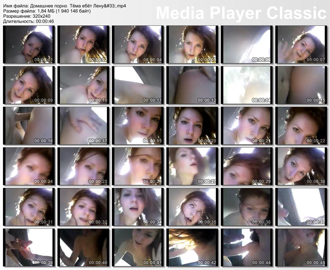
Task: Click the frame at 00:00:24
Action: point(29,167)
